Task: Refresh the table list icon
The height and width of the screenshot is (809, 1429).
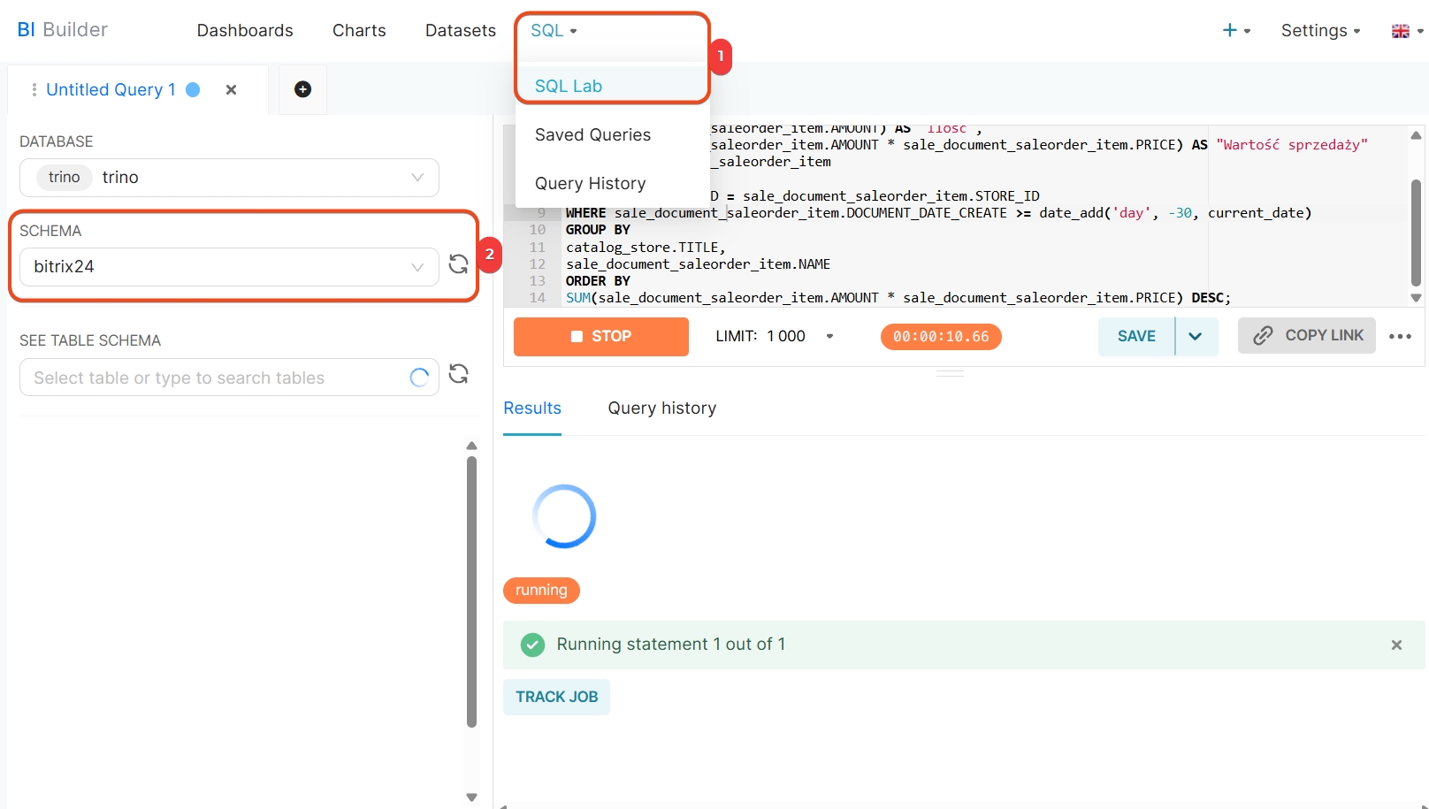Action: point(458,374)
